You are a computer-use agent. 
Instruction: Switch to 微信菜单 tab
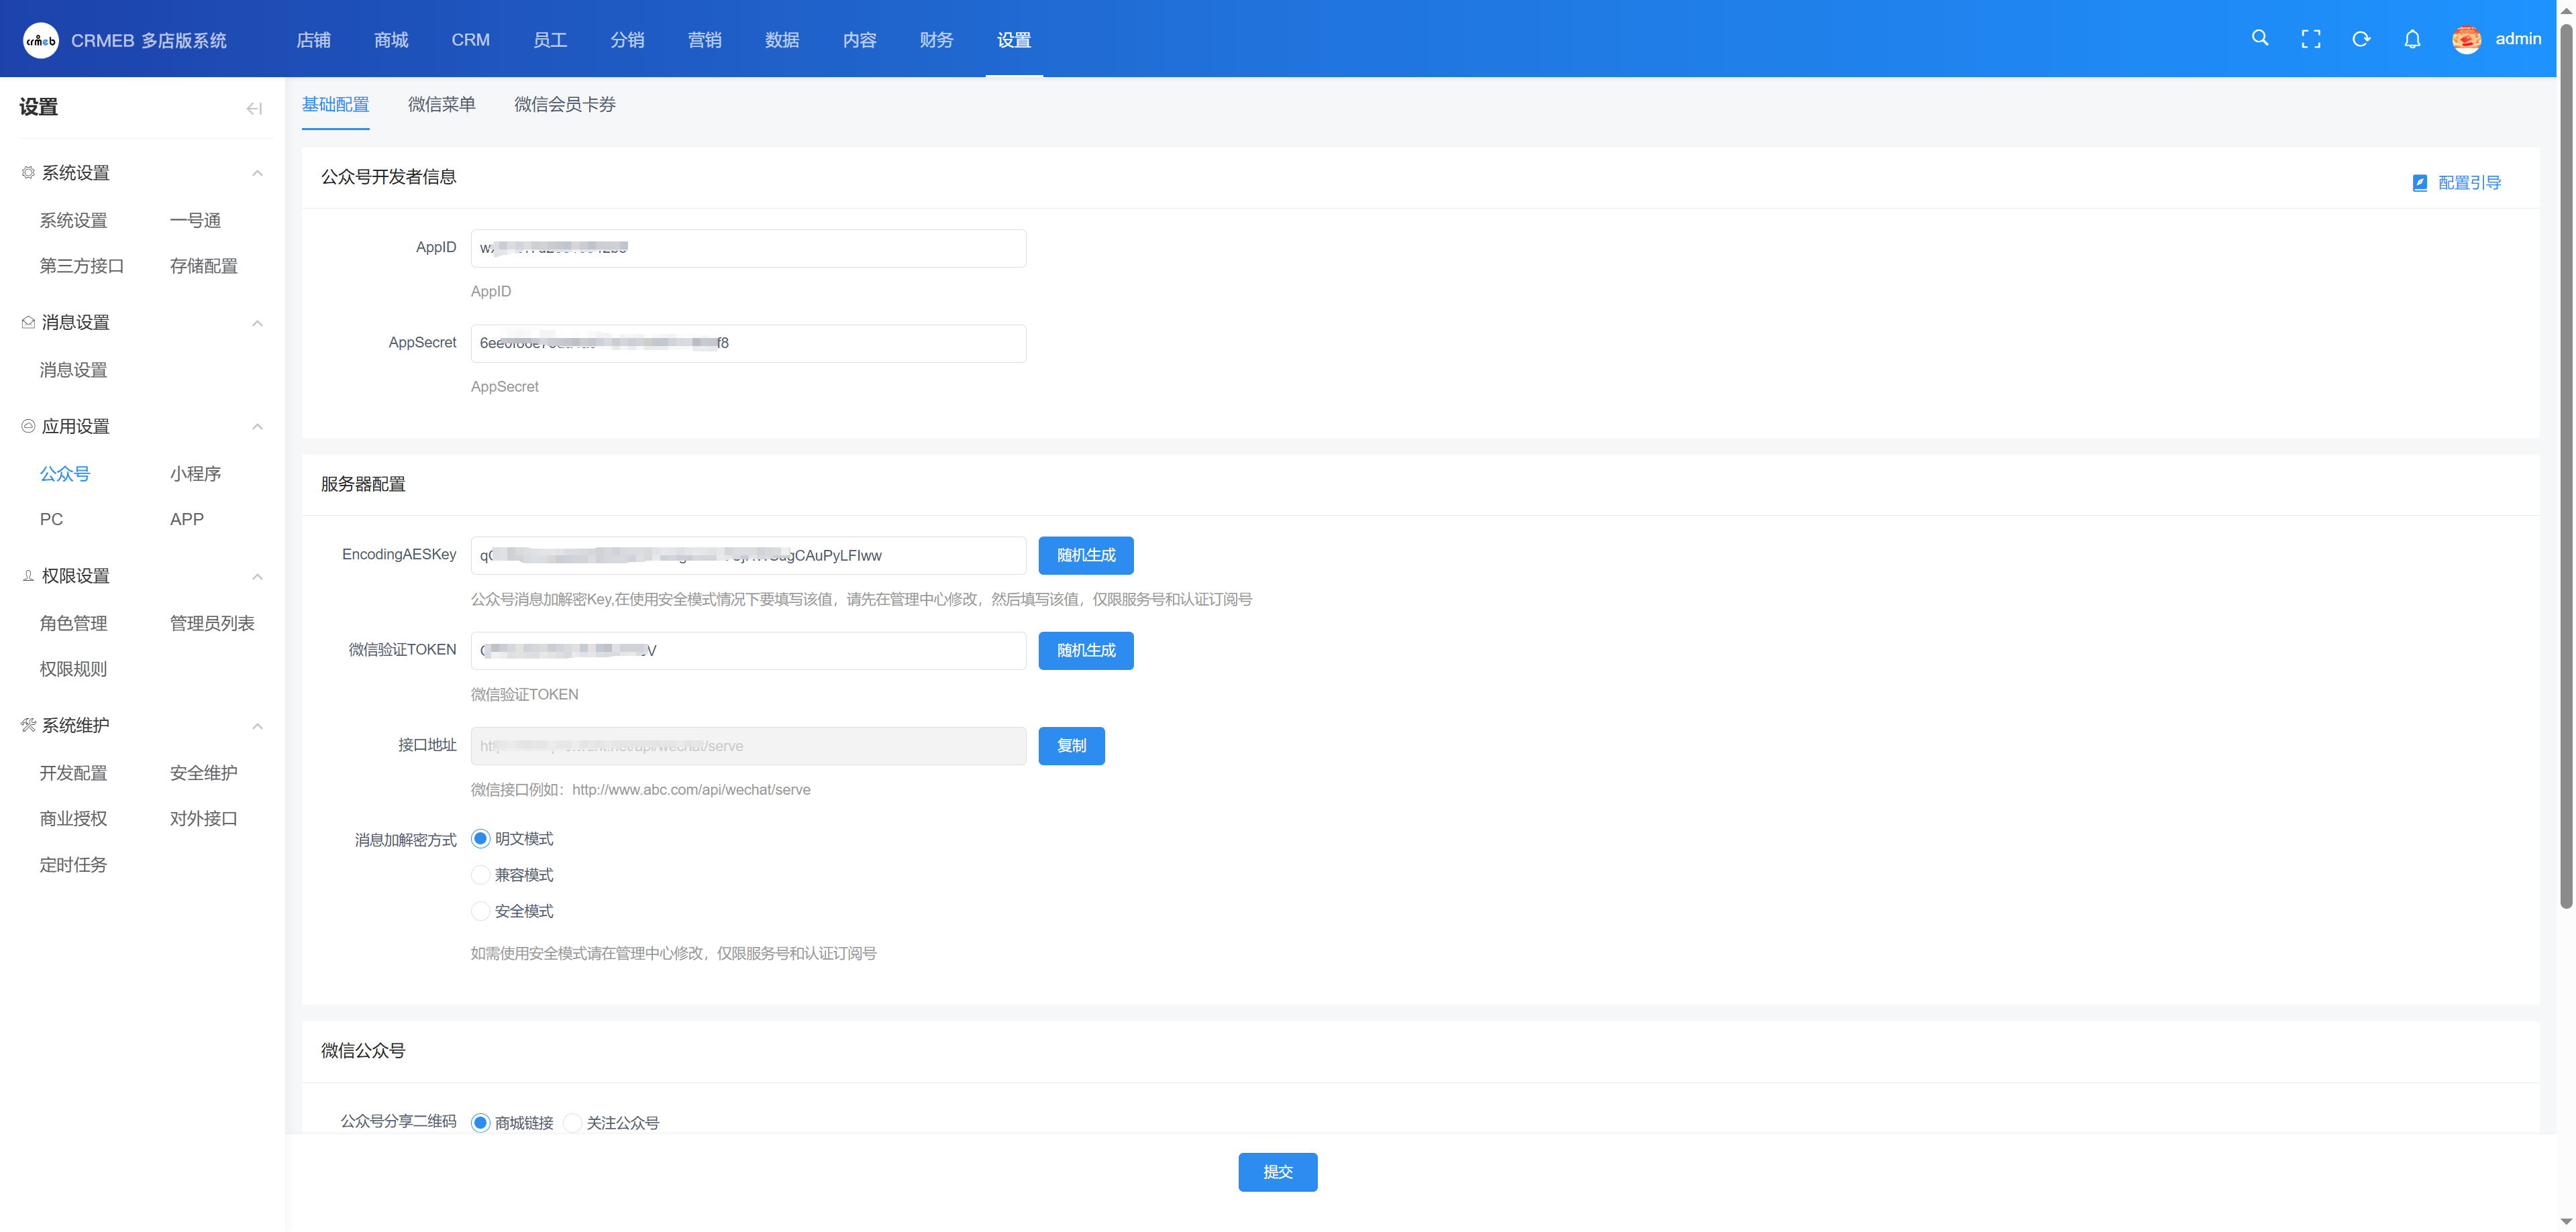click(441, 104)
